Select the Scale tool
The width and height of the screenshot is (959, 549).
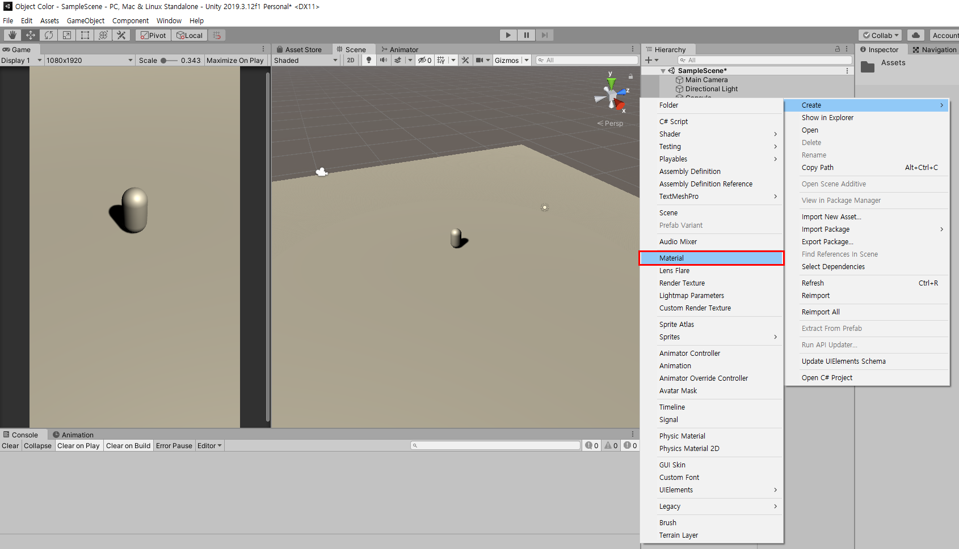click(x=67, y=35)
